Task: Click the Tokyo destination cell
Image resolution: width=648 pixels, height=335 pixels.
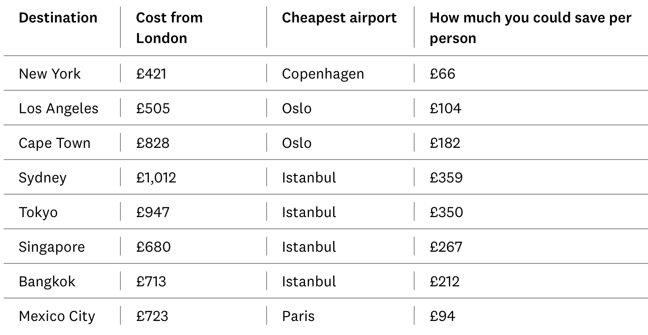Action: point(38,212)
